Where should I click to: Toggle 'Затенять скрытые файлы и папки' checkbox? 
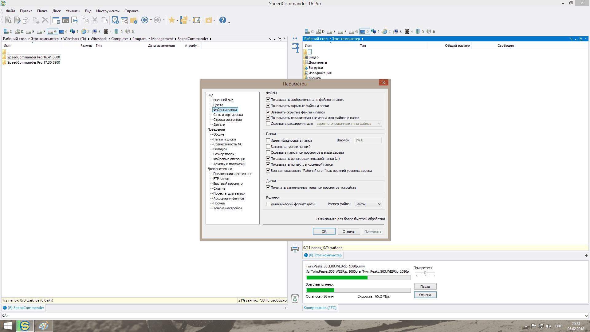point(268,112)
